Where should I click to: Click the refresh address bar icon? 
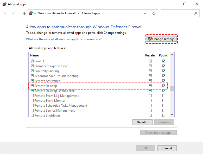154,13
